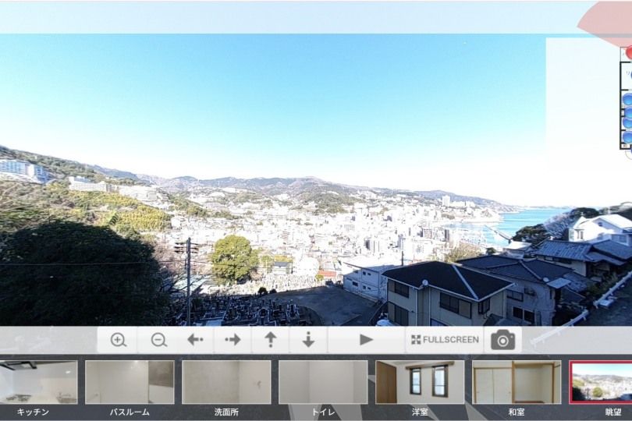The width and height of the screenshot is (632, 421).
Task: Click the red marker on the floor plan map
Action: click(x=629, y=53)
